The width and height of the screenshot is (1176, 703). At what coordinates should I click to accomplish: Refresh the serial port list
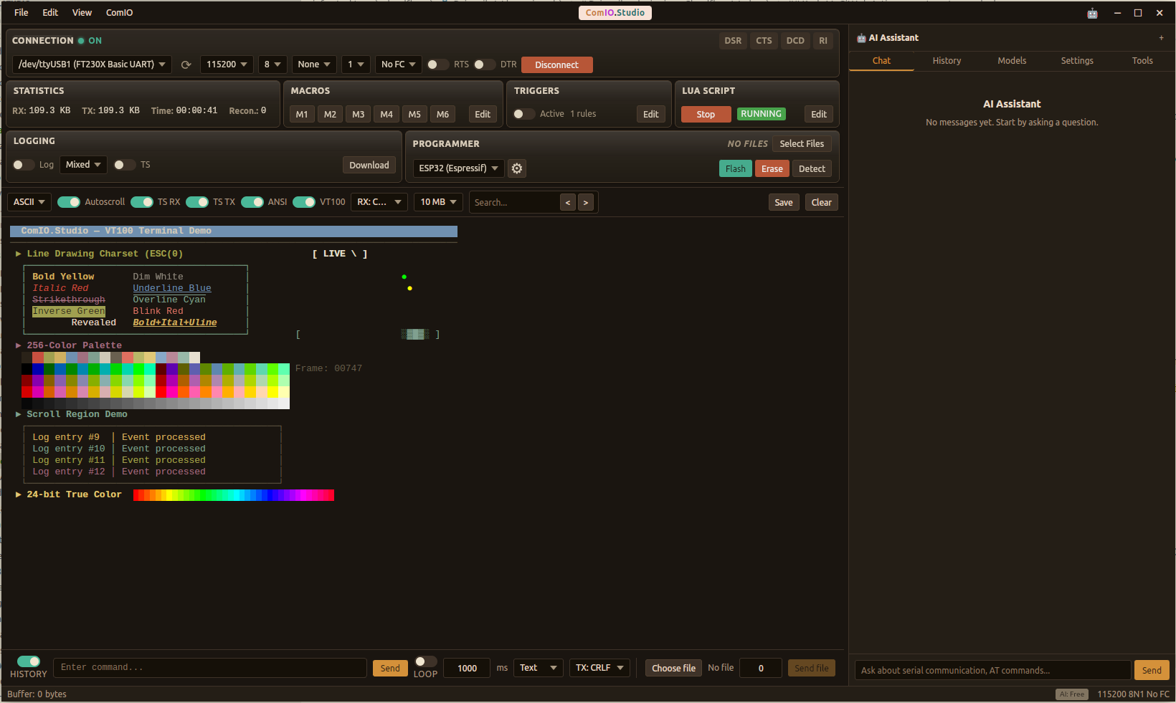(186, 64)
